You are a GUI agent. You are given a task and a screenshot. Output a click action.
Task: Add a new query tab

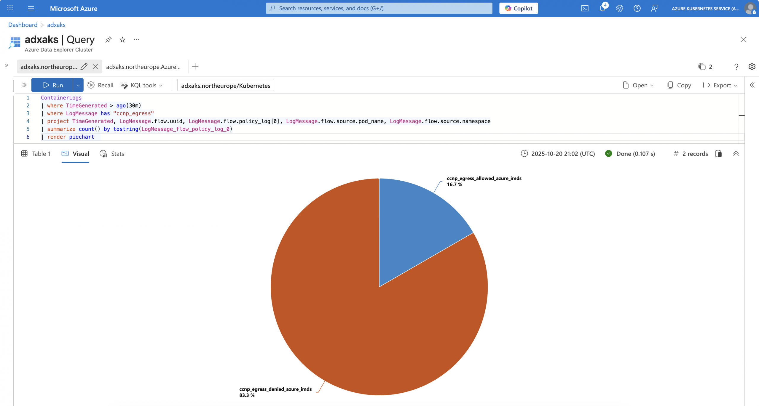195,67
